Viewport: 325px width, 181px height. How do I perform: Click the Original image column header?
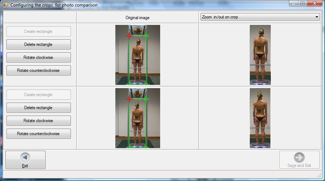click(x=137, y=18)
